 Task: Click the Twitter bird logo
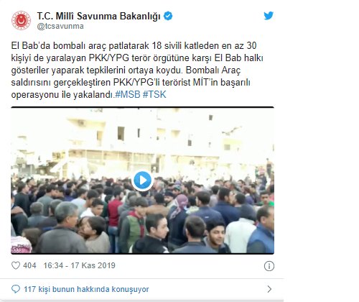(269, 16)
